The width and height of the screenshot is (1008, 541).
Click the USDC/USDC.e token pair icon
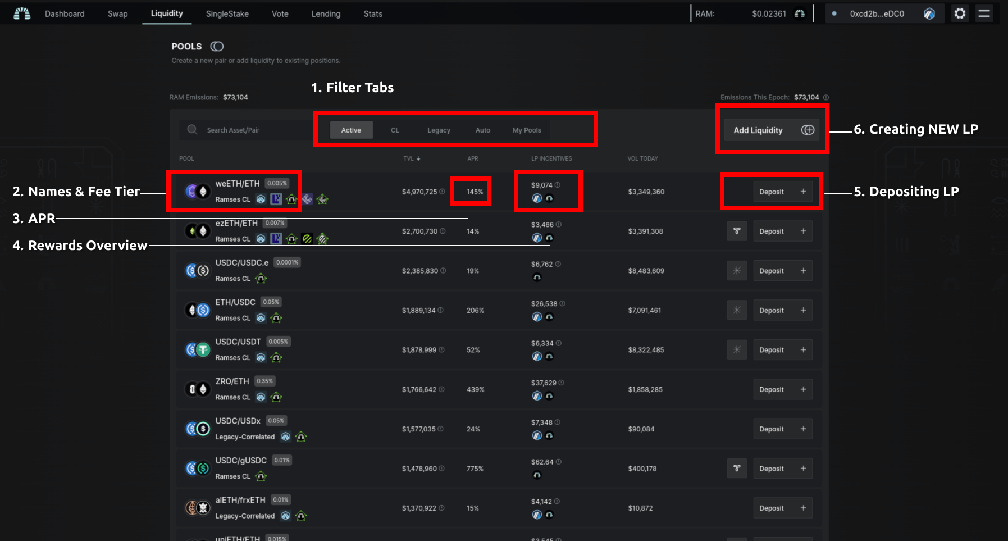(197, 271)
